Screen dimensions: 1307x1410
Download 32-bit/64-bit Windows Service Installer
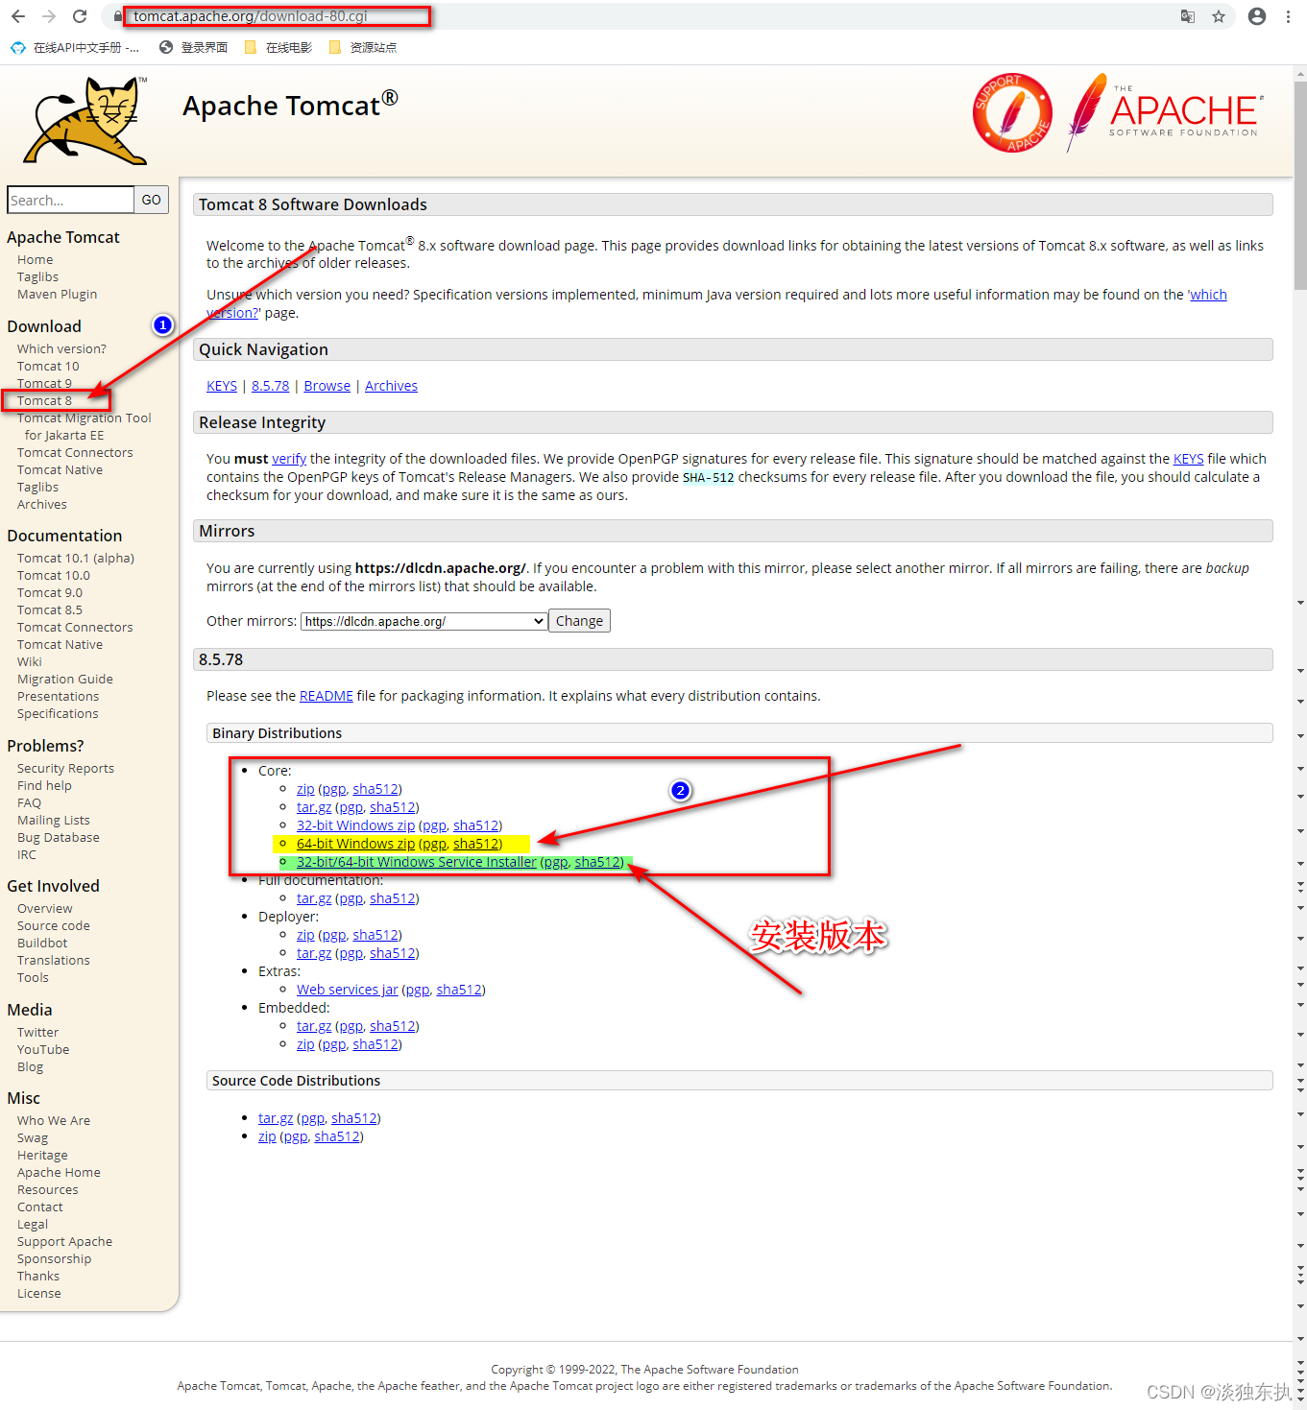click(x=417, y=862)
